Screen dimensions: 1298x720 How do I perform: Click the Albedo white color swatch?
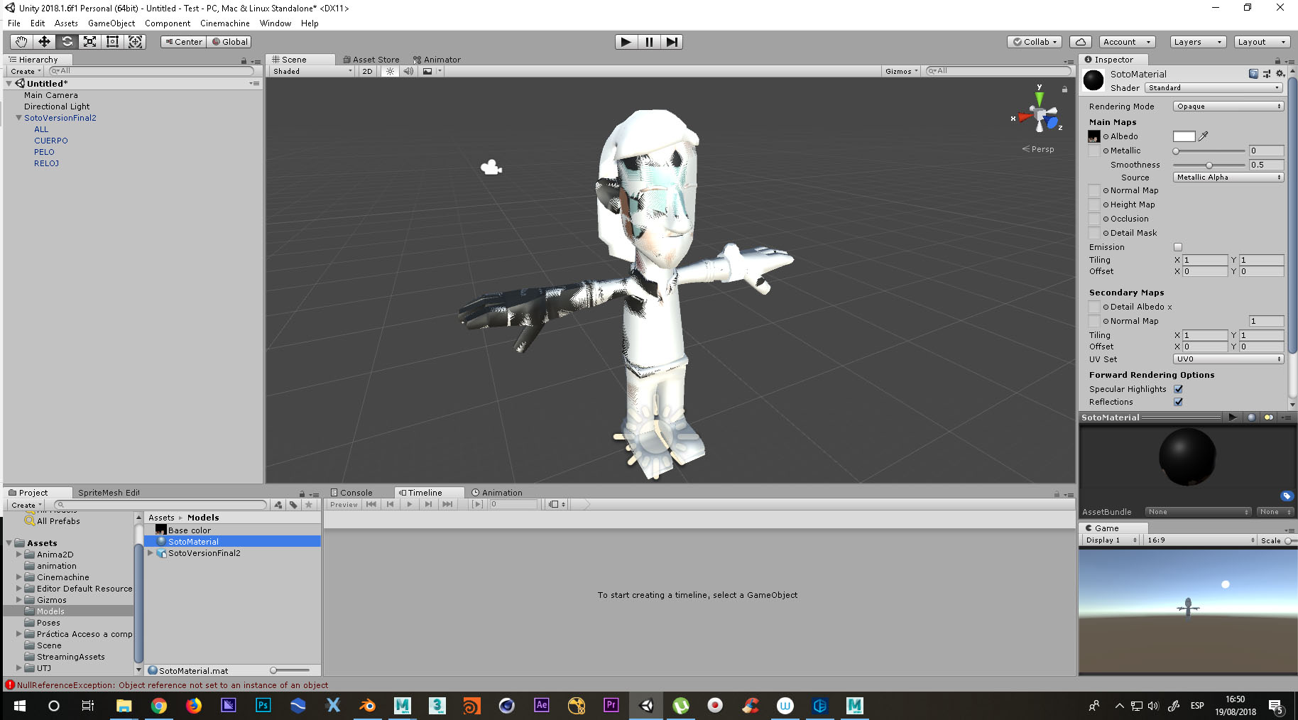[1184, 136]
